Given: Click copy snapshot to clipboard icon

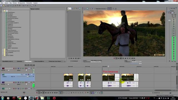Looking at the screenshot, I should [113, 9].
